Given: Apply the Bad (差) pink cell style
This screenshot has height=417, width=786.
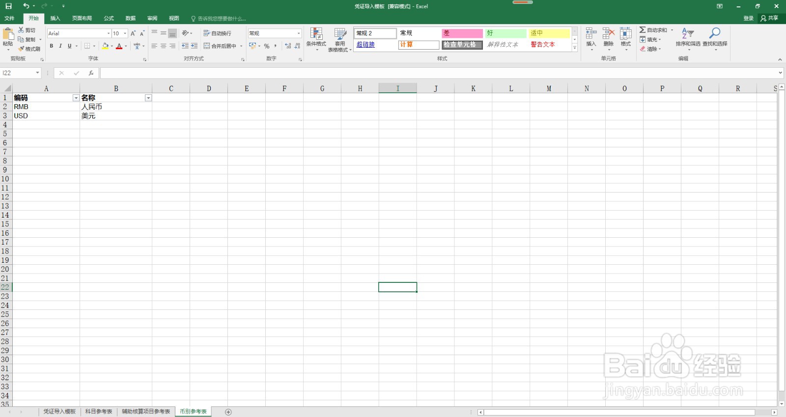Looking at the screenshot, I should click(x=462, y=33).
